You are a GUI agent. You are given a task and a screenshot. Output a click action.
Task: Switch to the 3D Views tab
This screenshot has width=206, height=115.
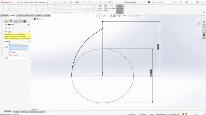24,112
